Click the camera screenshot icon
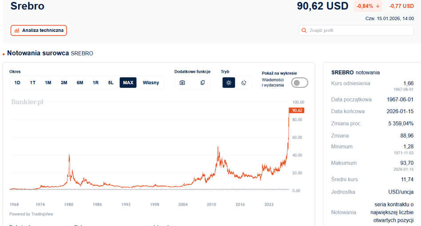This screenshot has width=421, height=226. 183,82
